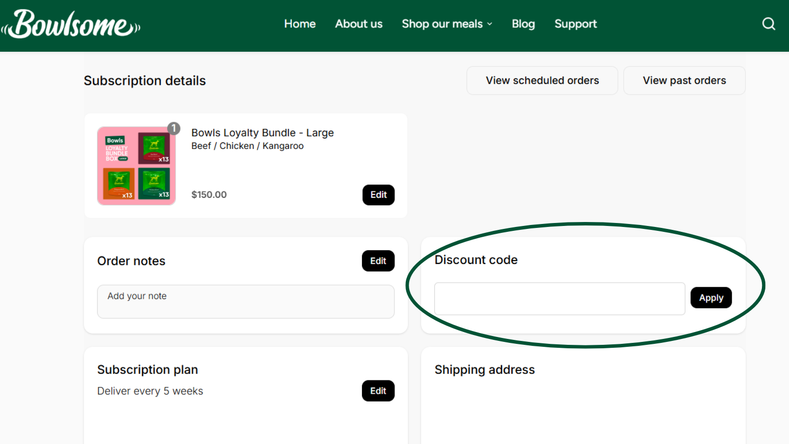Screen dimensions: 789x444
Task: Open the search magnifier icon
Action: 768,24
